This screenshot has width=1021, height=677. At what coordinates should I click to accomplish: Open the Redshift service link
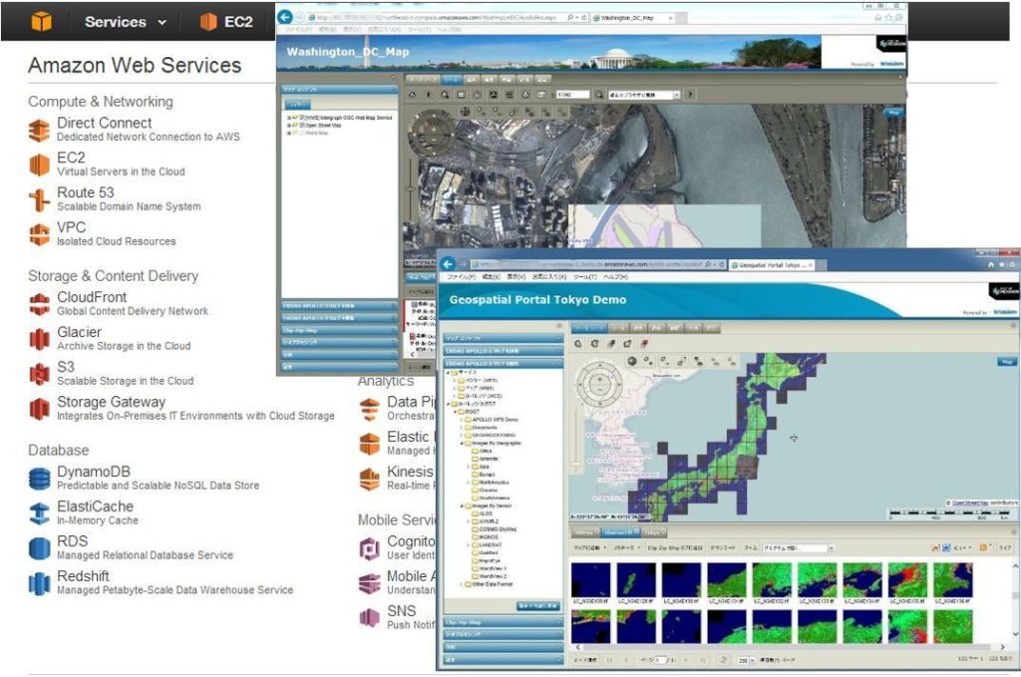83,576
